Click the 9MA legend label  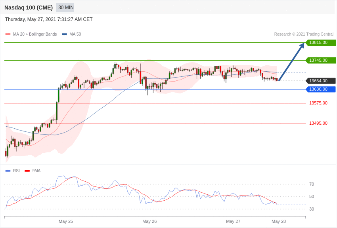(36, 171)
